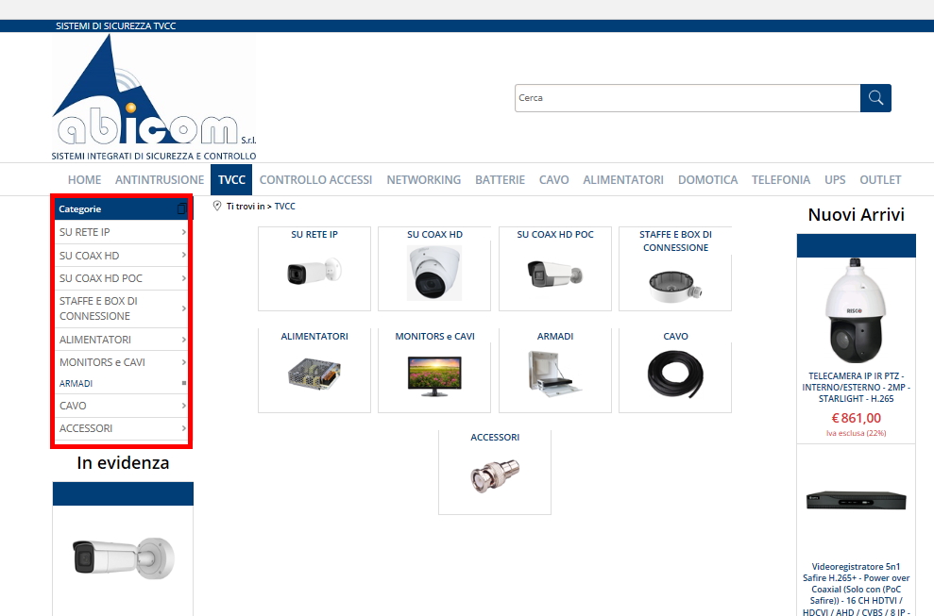Select SU RETE IP in sidebar
This screenshot has height=616, width=934.
click(x=85, y=232)
